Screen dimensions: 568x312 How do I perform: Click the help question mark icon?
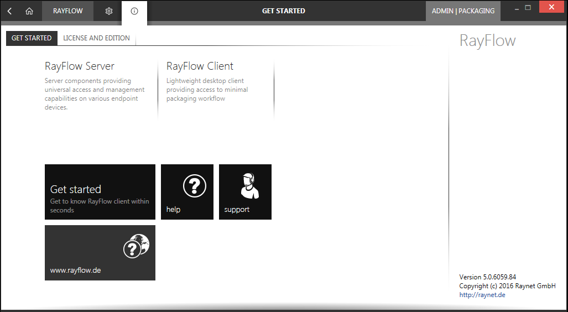tap(195, 186)
